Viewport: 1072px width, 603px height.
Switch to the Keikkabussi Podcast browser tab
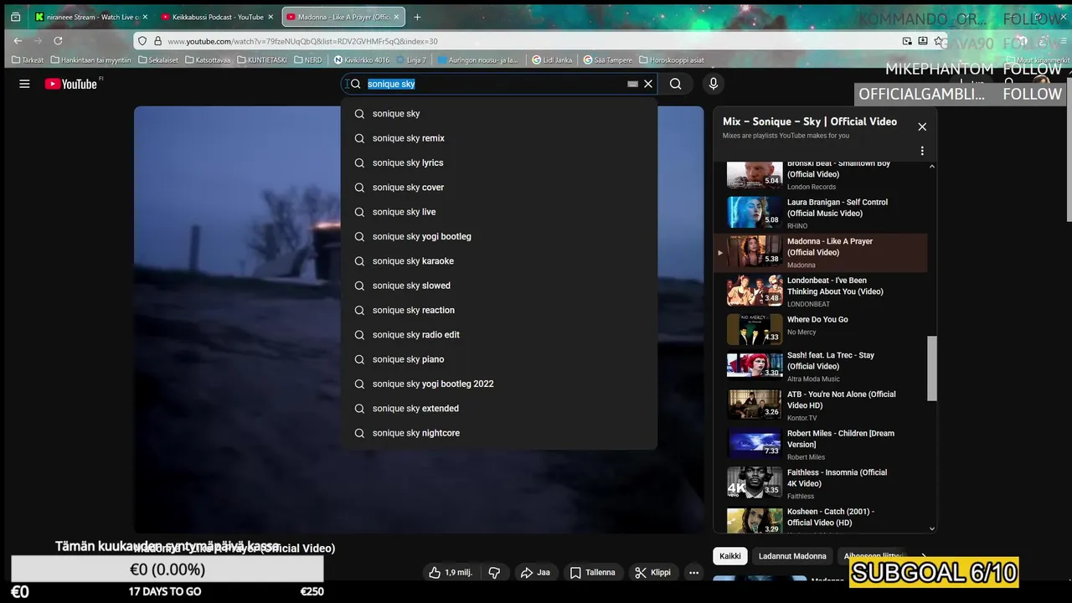click(216, 17)
